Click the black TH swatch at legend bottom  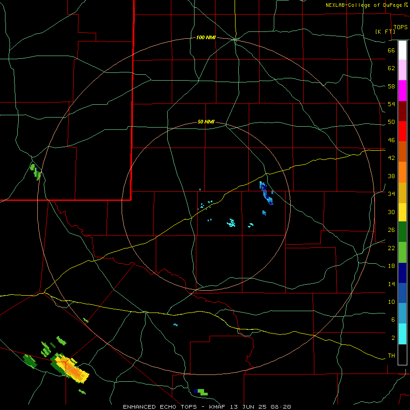tap(402, 354)
